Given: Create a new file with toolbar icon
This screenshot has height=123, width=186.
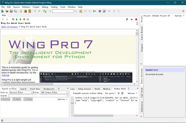Looking at the screenshot, I should [x=2, y=11].
